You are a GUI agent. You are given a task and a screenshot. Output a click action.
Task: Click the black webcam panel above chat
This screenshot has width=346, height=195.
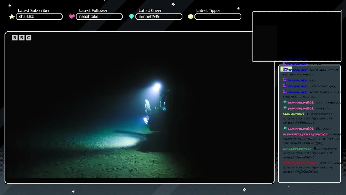click(x=297, y=36)
